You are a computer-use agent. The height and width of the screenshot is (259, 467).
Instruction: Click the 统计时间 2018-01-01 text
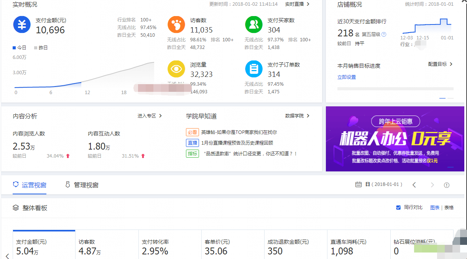[429, 4]
